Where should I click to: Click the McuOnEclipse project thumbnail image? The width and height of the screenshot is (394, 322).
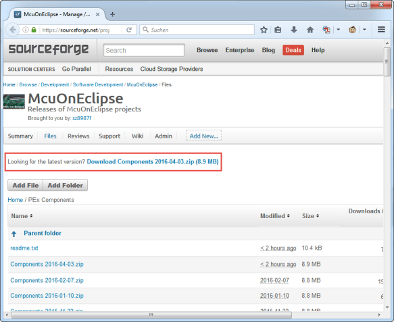(14, 102)
